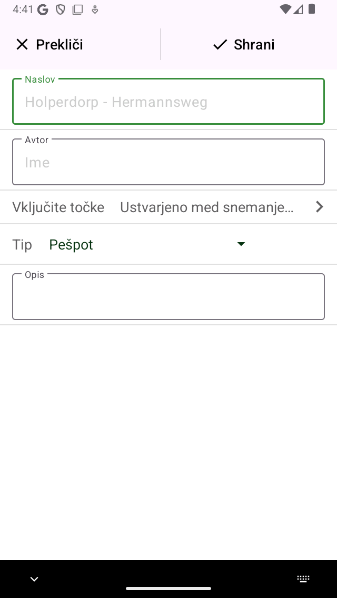Tap the Wi-Fi signal status icon
Image resolution: width=337 pixels, height=598 pixels.
click(x=285, y=9)
